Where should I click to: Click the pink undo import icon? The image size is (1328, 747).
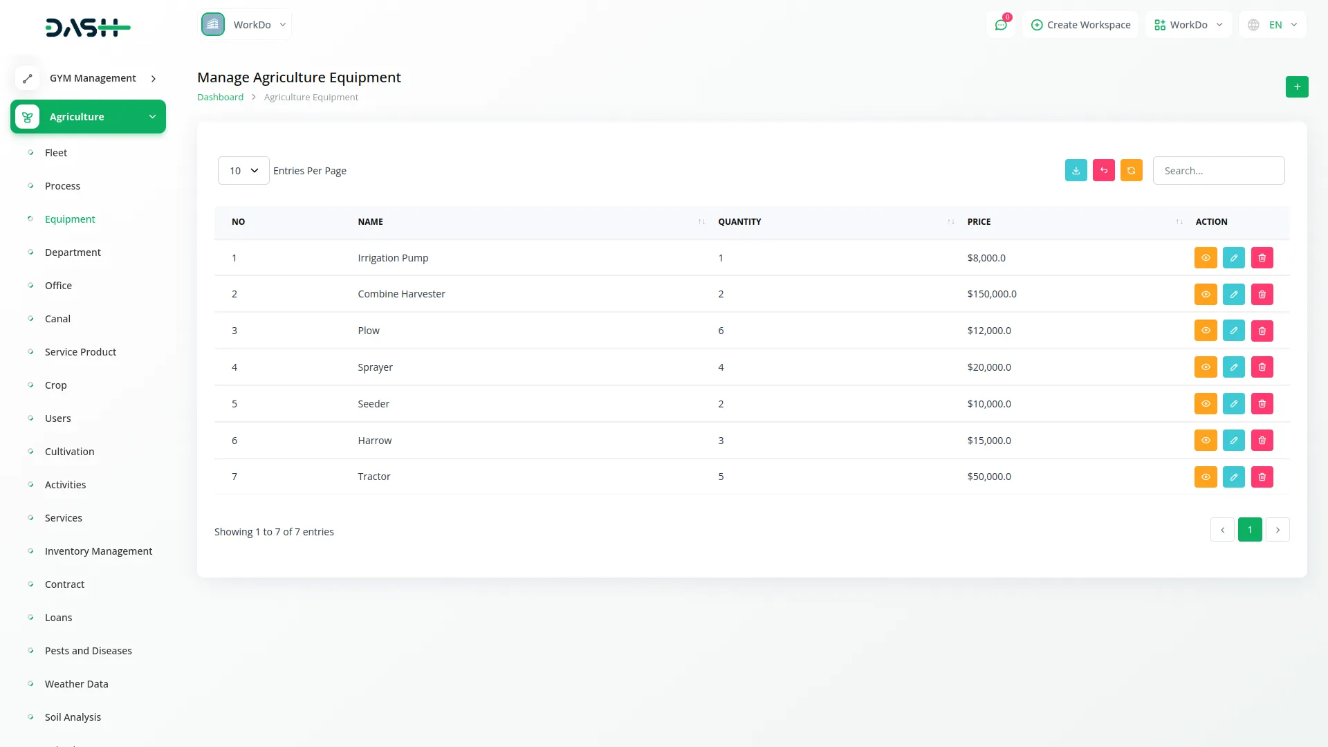pyautogui.click(x=1103, y=171)
